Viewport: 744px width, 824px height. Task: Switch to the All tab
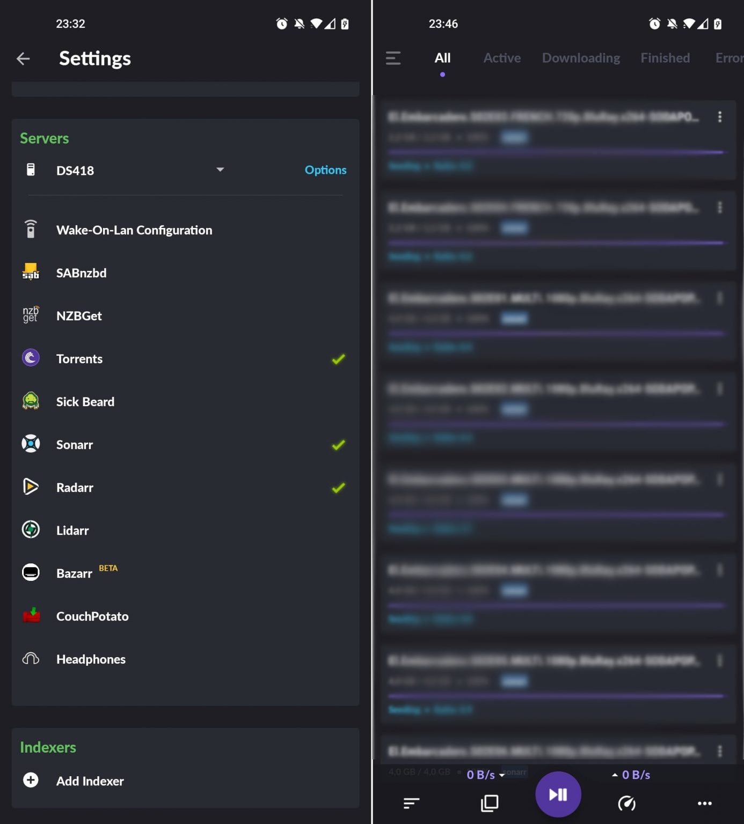click(442, 58)
